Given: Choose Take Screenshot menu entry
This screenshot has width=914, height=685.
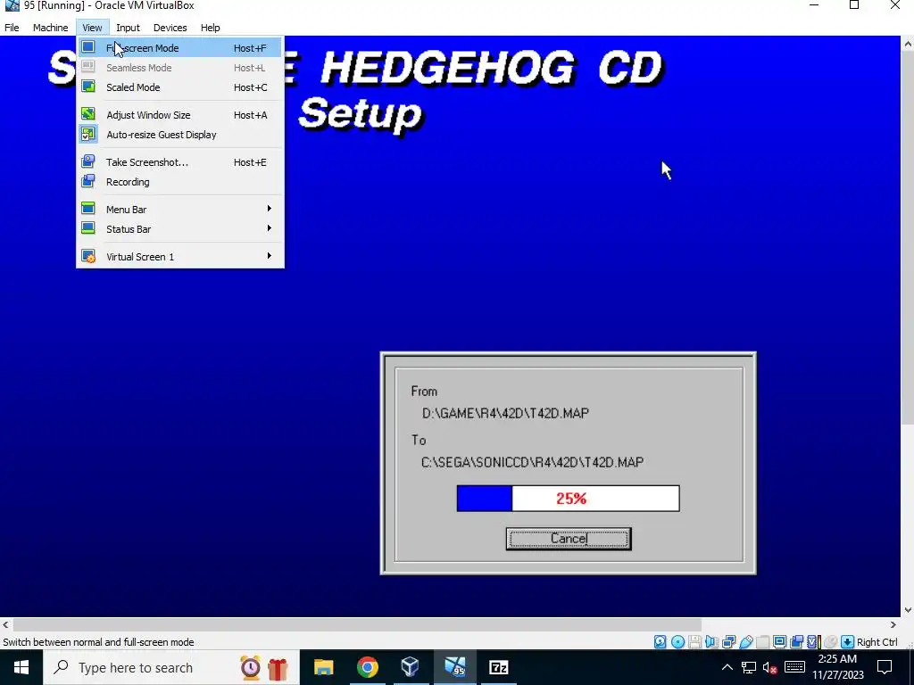Looking at the screenshot, I should (180, 162).
